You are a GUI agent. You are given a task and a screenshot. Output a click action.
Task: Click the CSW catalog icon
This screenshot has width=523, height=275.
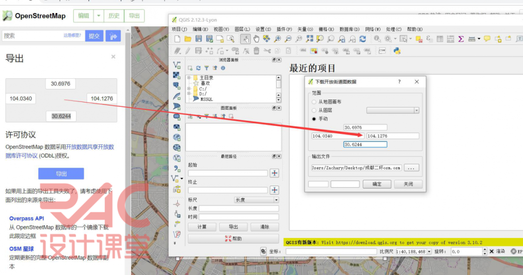(382, 51)
